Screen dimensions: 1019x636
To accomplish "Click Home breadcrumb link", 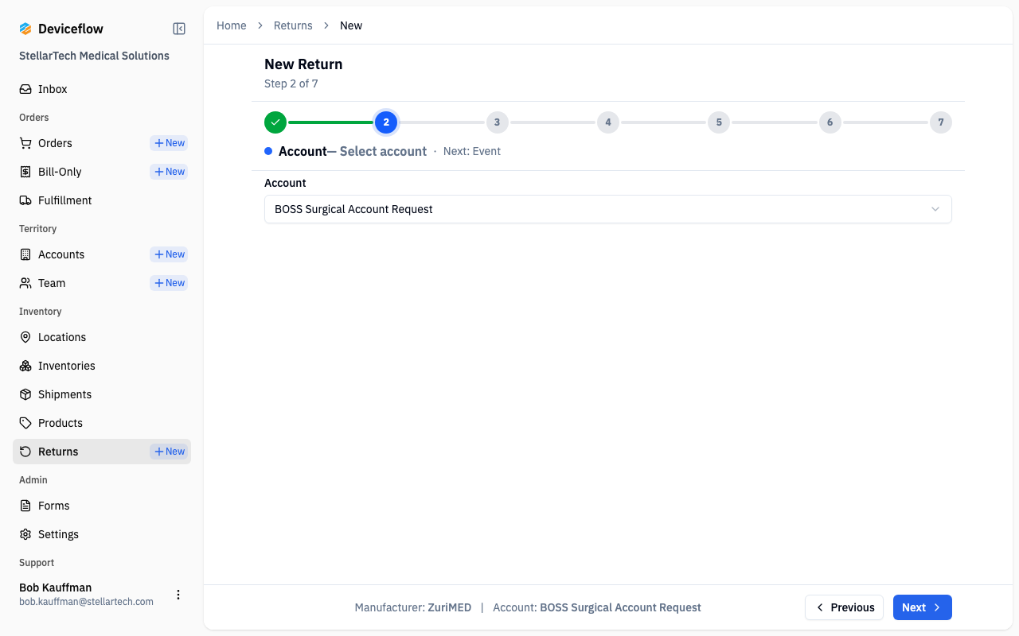I will coord(232,25).
